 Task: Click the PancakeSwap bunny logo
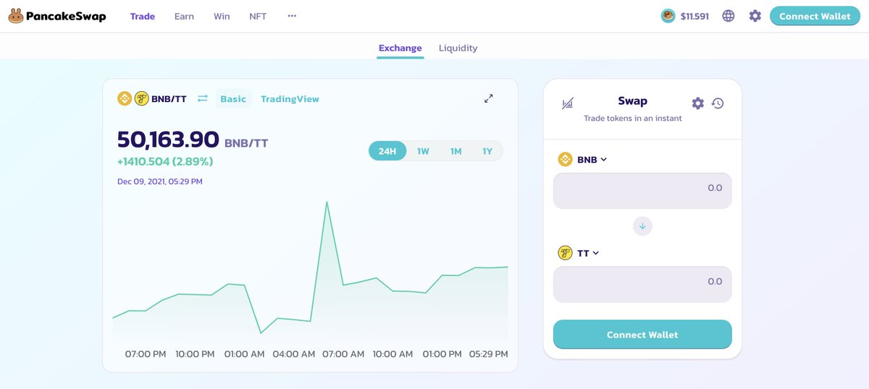coord(16,16)
